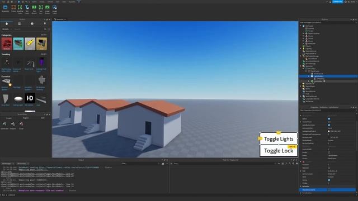This screenshot has width=358, height=201.
Task: Expand the AnchorPoint property
Action: pyautogui.click(x=301, y=122)
